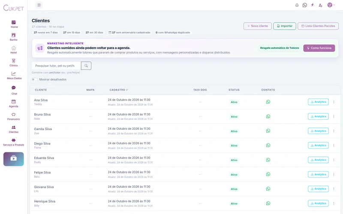Click the marketing megaphone icon
The image size is (343, 214).
pos(40,48)
